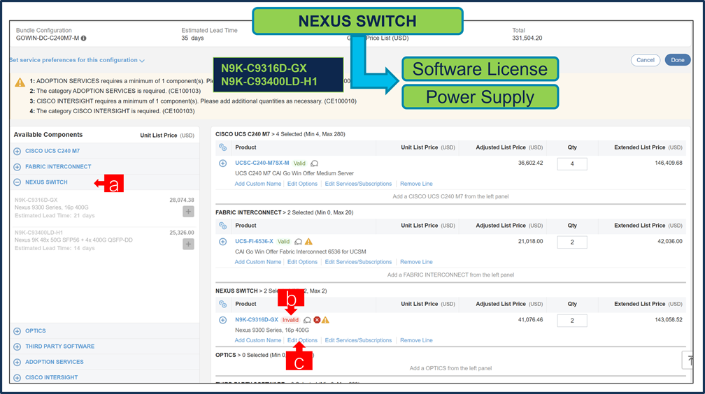The image size is (705, 394).
Task: Edit Options for UCSC-C240-M7SX-M
Action: (302, 184)
